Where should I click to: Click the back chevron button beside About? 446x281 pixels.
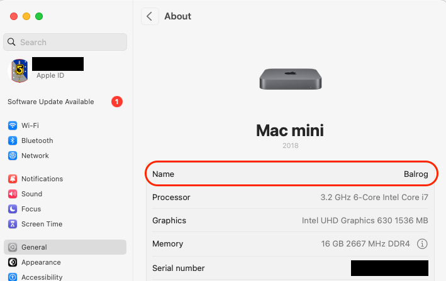tap(150, 16)
